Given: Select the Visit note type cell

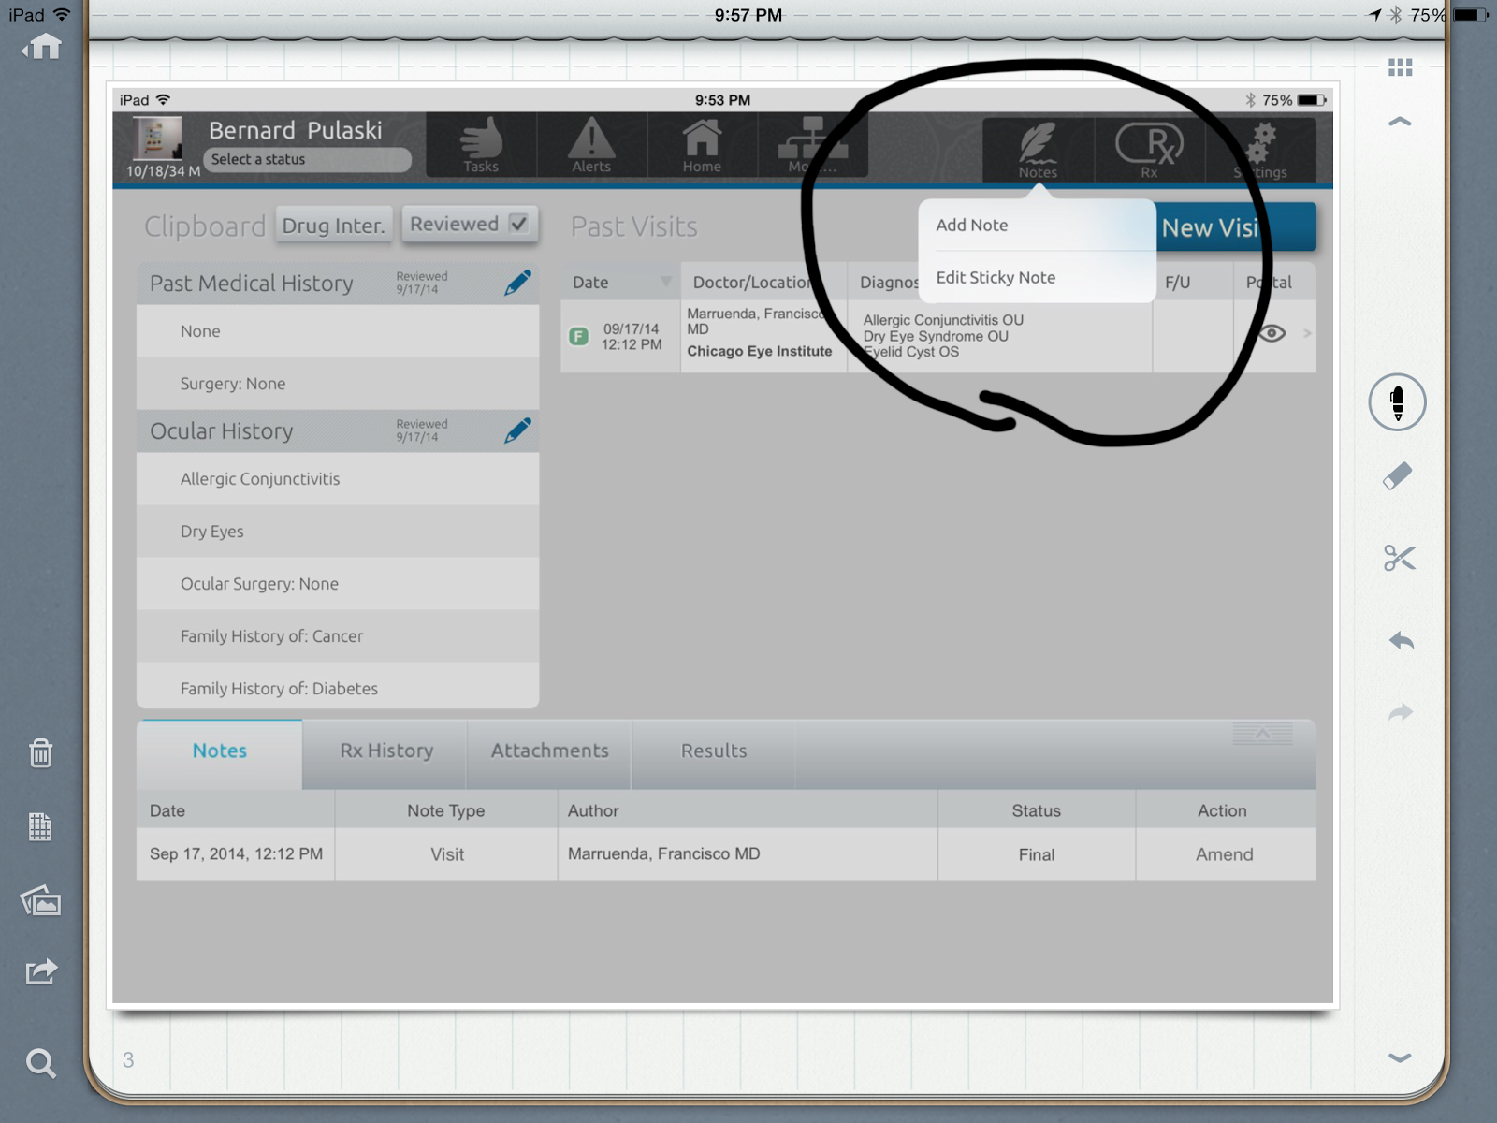Looking at the screenshot, I should 446,854.
